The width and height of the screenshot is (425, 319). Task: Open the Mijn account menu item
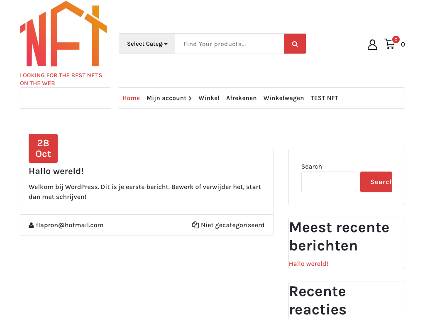[x=166, y=98]
